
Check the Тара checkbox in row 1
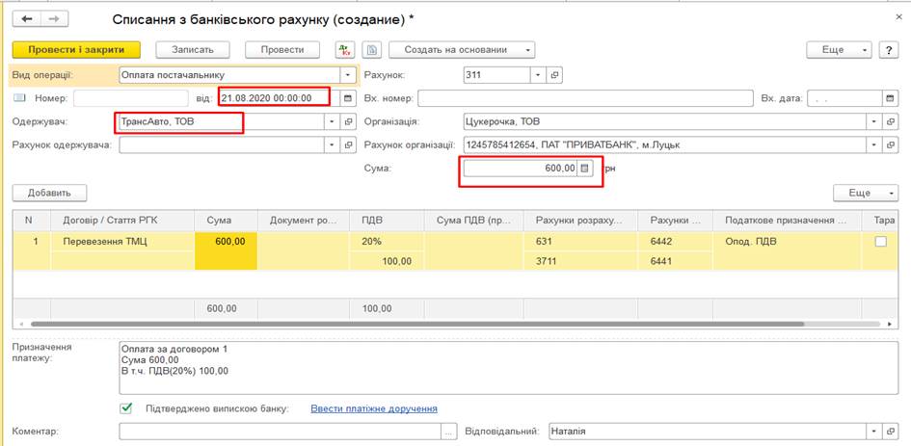(880, 242)
